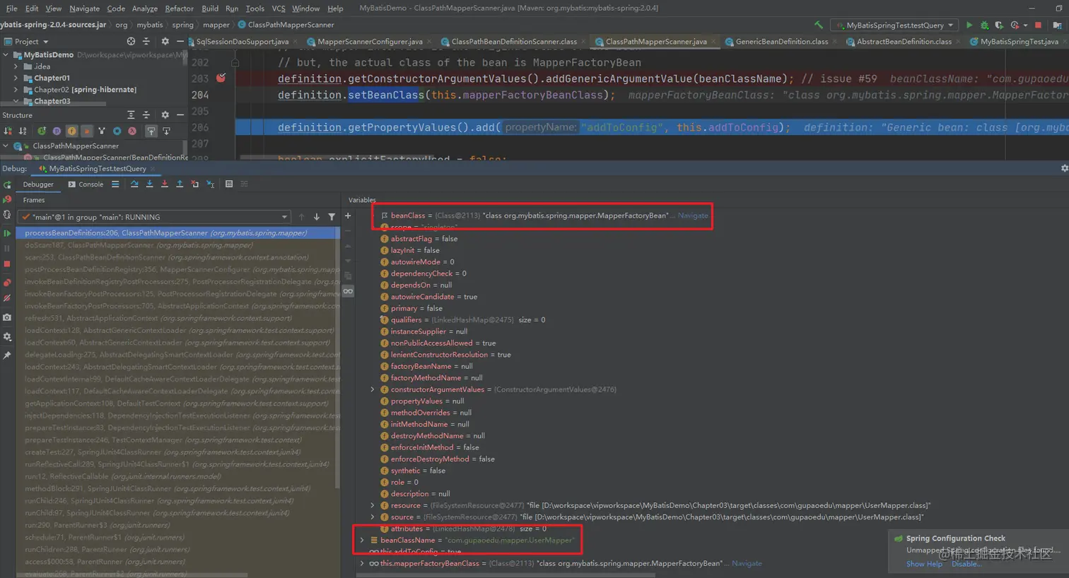Click Disable in the Spring notification
Screen dimensions: 1069x578
965,564
